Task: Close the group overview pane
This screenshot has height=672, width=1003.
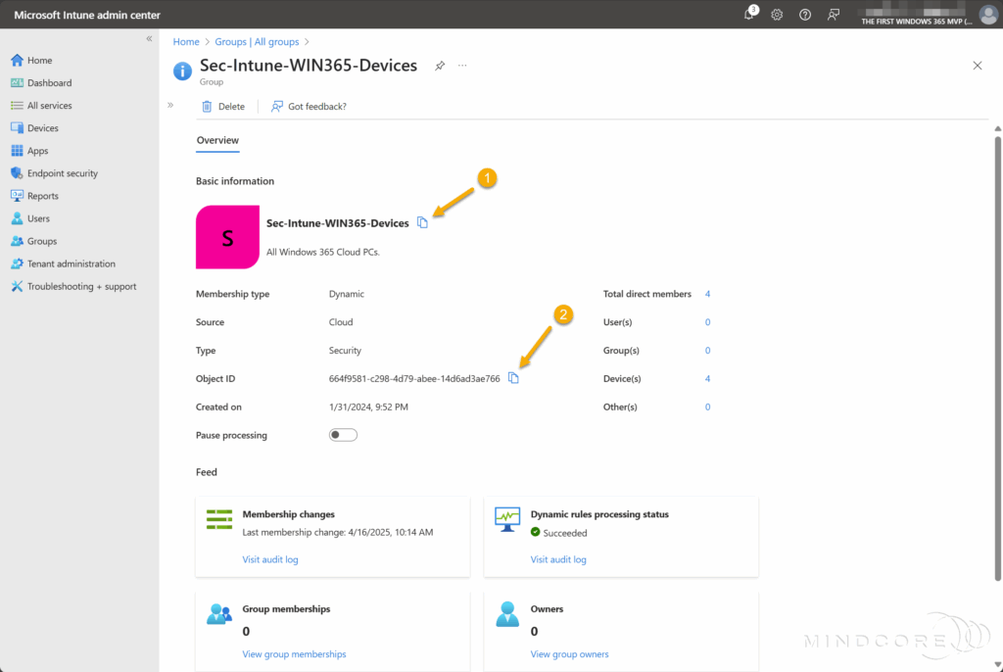Action: [x=978, y=66]
